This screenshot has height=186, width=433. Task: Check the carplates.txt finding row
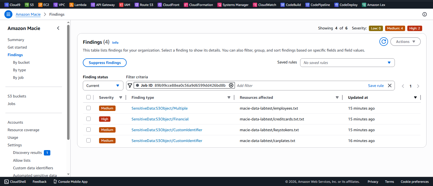88,140
